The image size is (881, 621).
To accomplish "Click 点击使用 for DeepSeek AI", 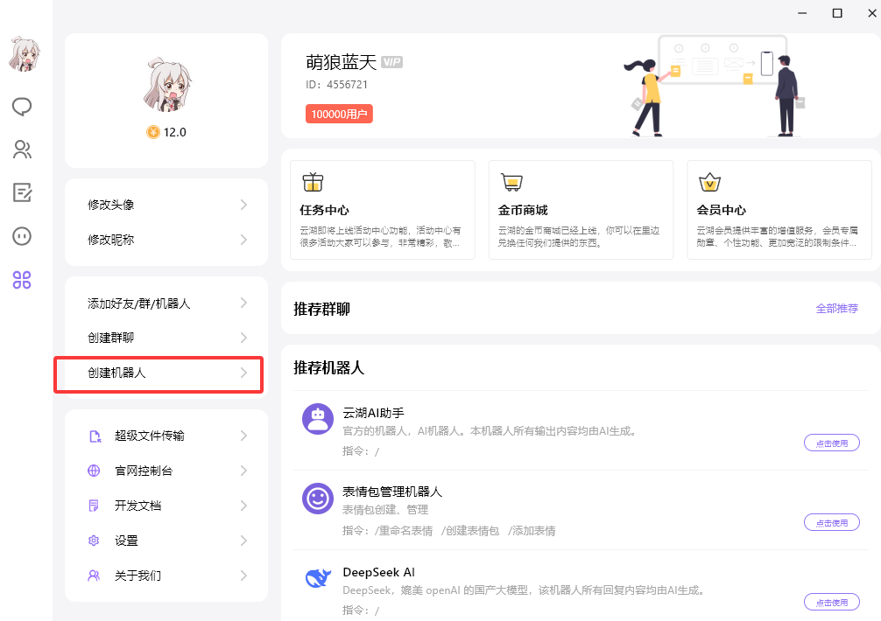I will coord(832,602).
